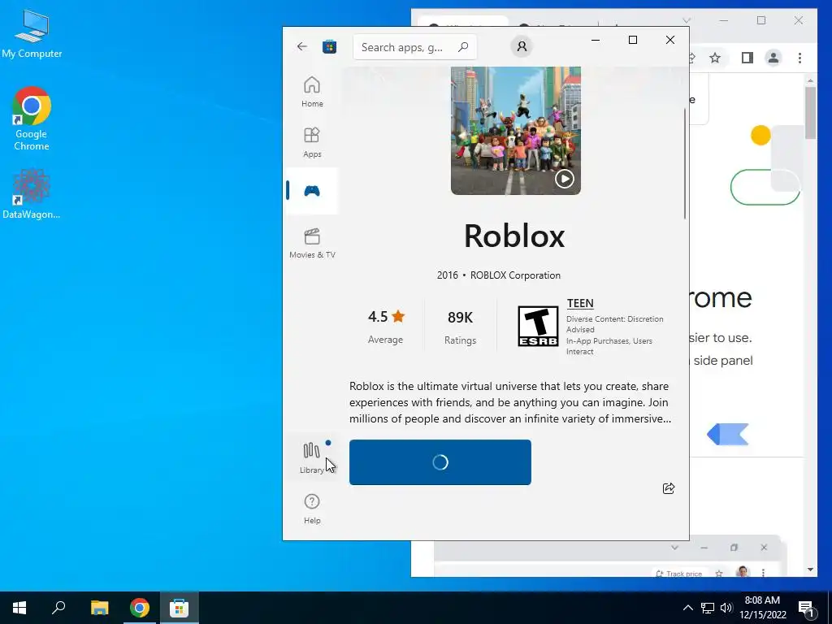
Task: Click the ROBLOX Corporation publisher text
Action: pyautogui.click(x=515, y=275)
